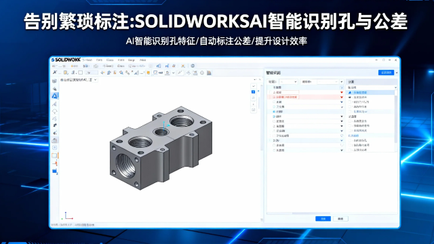This screenshot has width=434, height=244.
Task: Click the 智能识别 panel title
Action: pos(273,73)
